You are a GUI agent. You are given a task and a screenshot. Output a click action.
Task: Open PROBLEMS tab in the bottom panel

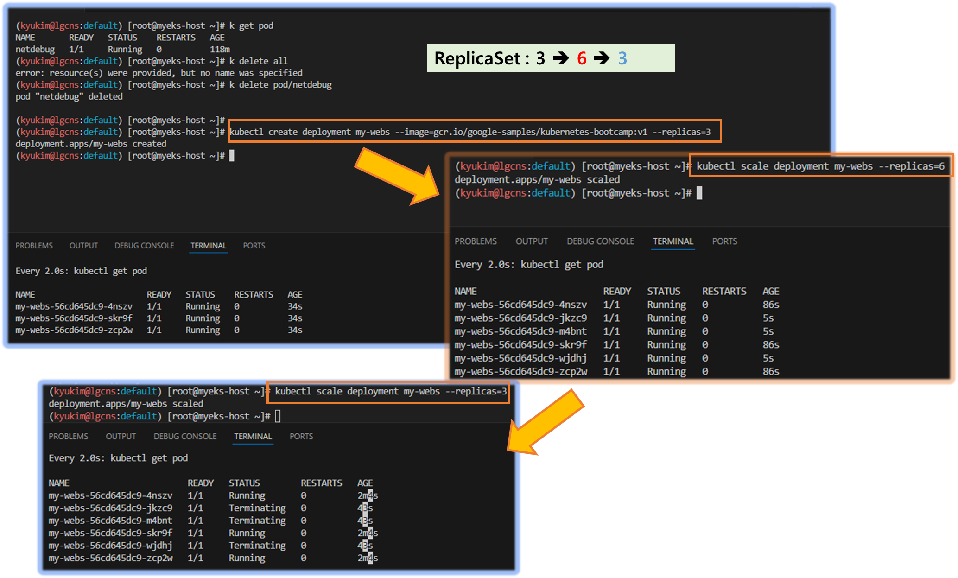point(68,437)
